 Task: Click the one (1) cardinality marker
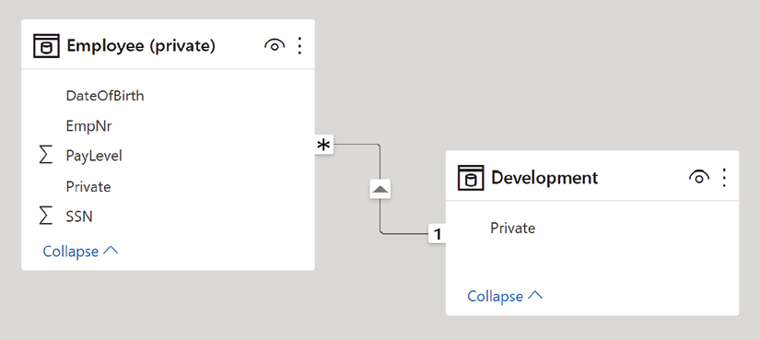438,235
